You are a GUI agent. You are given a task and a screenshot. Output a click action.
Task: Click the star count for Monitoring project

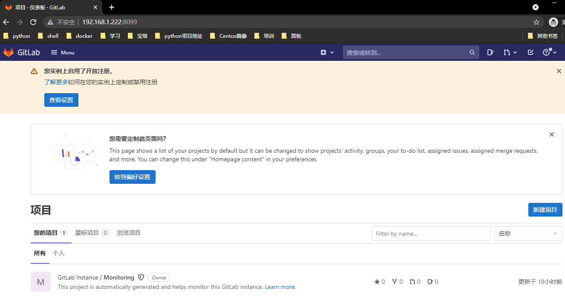click(379, 281)
